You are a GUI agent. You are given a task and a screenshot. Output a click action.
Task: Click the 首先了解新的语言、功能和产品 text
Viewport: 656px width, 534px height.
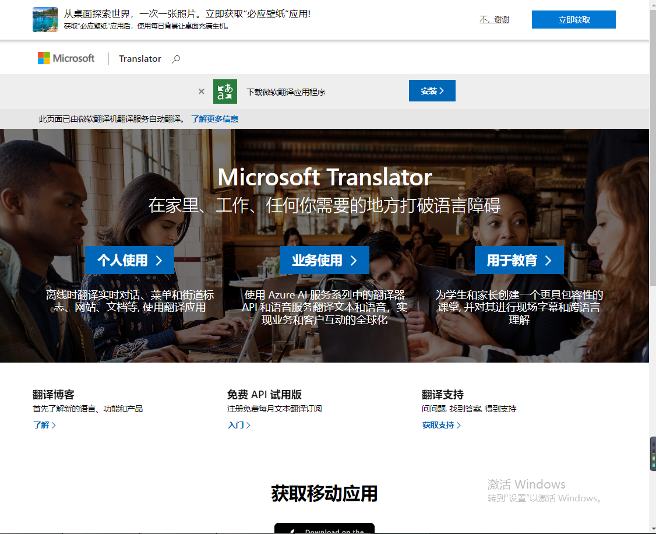(88, 409)
